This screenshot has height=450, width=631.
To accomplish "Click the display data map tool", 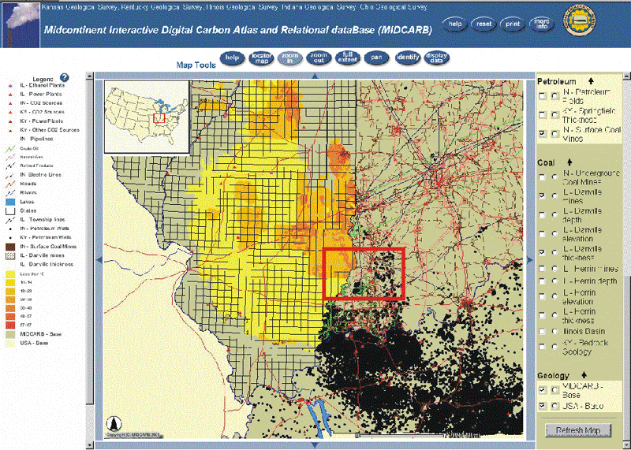I will (x=436, y=58).
